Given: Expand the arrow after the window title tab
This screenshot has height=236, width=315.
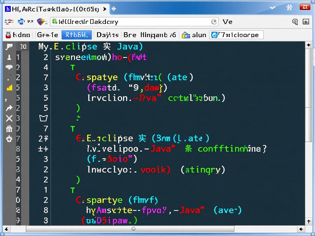Looking at the screenshot, I should tap(104, 9).
